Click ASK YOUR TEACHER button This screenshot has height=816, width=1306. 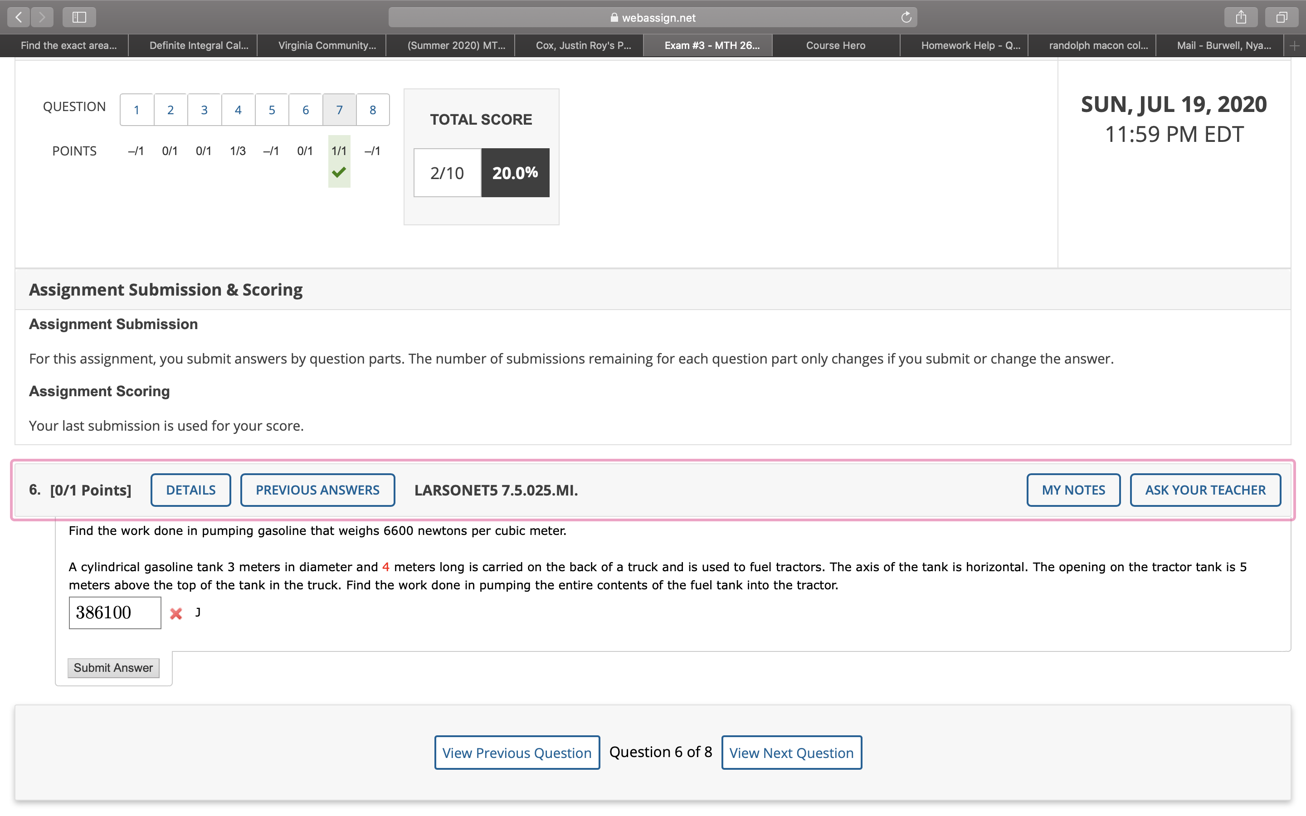pos(1205,490)
